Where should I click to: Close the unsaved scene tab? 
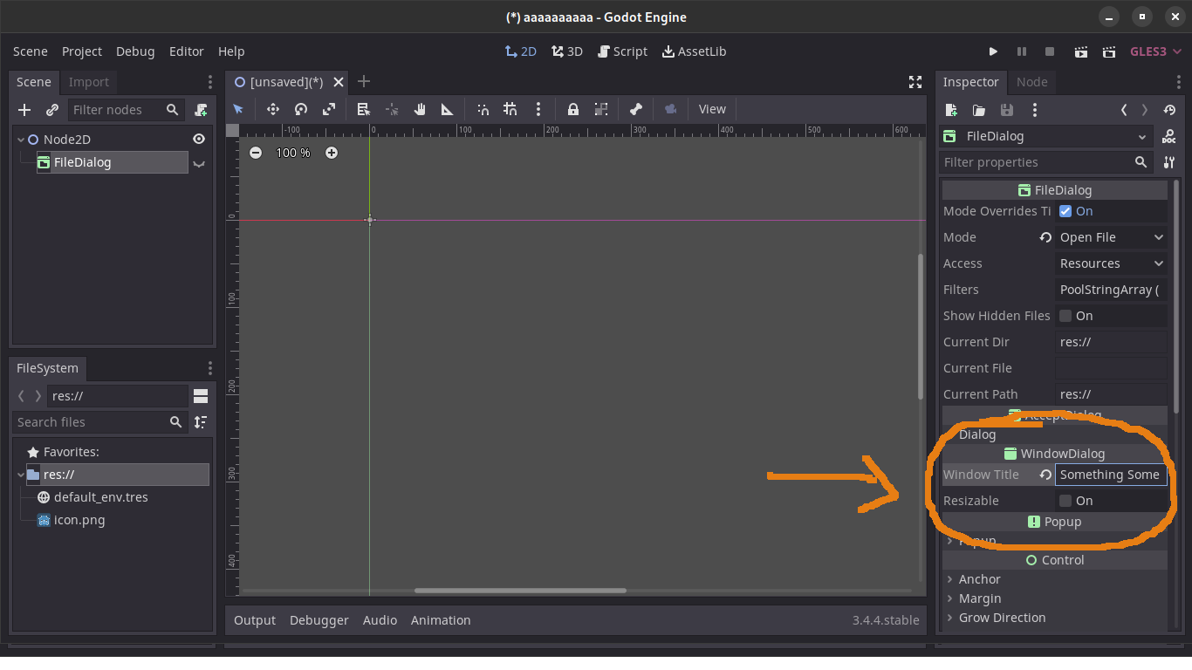click(339, 82)
